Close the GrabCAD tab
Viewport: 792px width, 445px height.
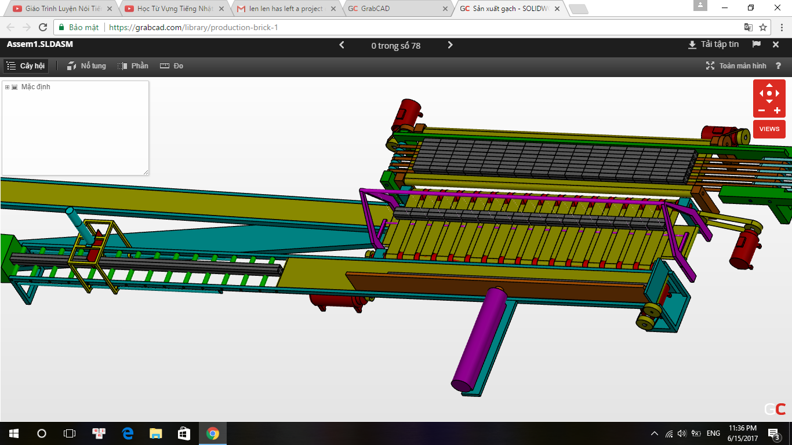pos(445,9)
